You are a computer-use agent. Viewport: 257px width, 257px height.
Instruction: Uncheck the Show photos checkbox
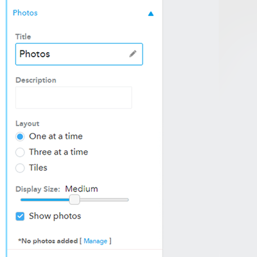pyautogui.click(x=20, y=217)
